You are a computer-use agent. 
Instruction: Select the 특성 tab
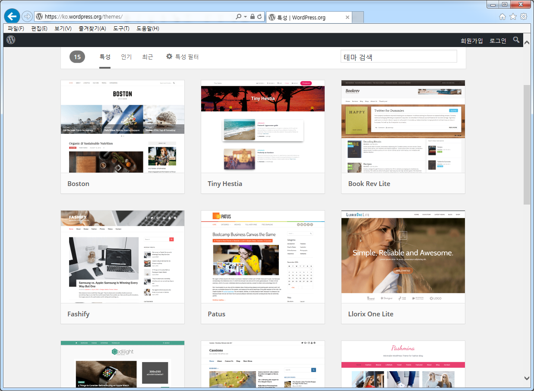105,57
